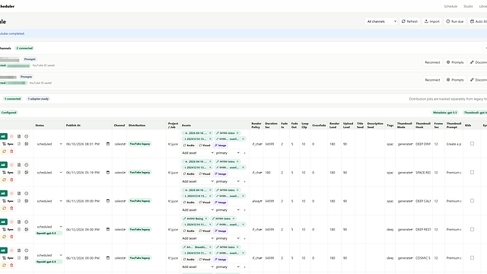
Task: Open primary role dropdown in the 08:01 PM row
Action: [228, 153]
